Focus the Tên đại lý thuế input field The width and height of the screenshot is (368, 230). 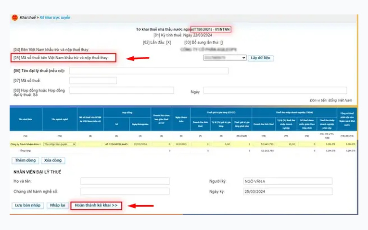(149, 71)
